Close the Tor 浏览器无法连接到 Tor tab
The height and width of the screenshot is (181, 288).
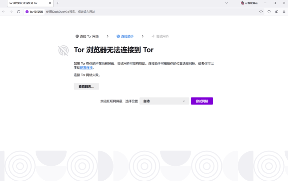(x=50, y=3)
